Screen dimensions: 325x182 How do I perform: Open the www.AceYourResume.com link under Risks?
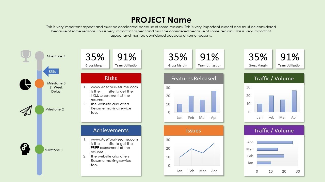[114, 87]
